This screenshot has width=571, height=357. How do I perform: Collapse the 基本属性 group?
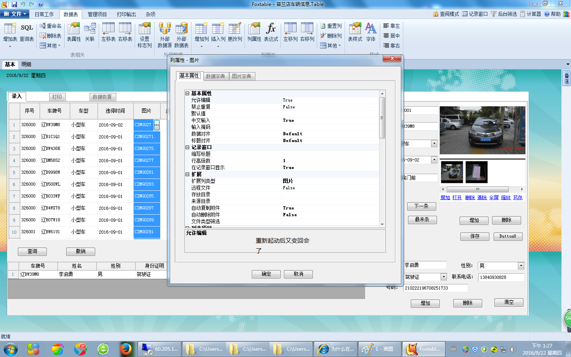(188, 93)
